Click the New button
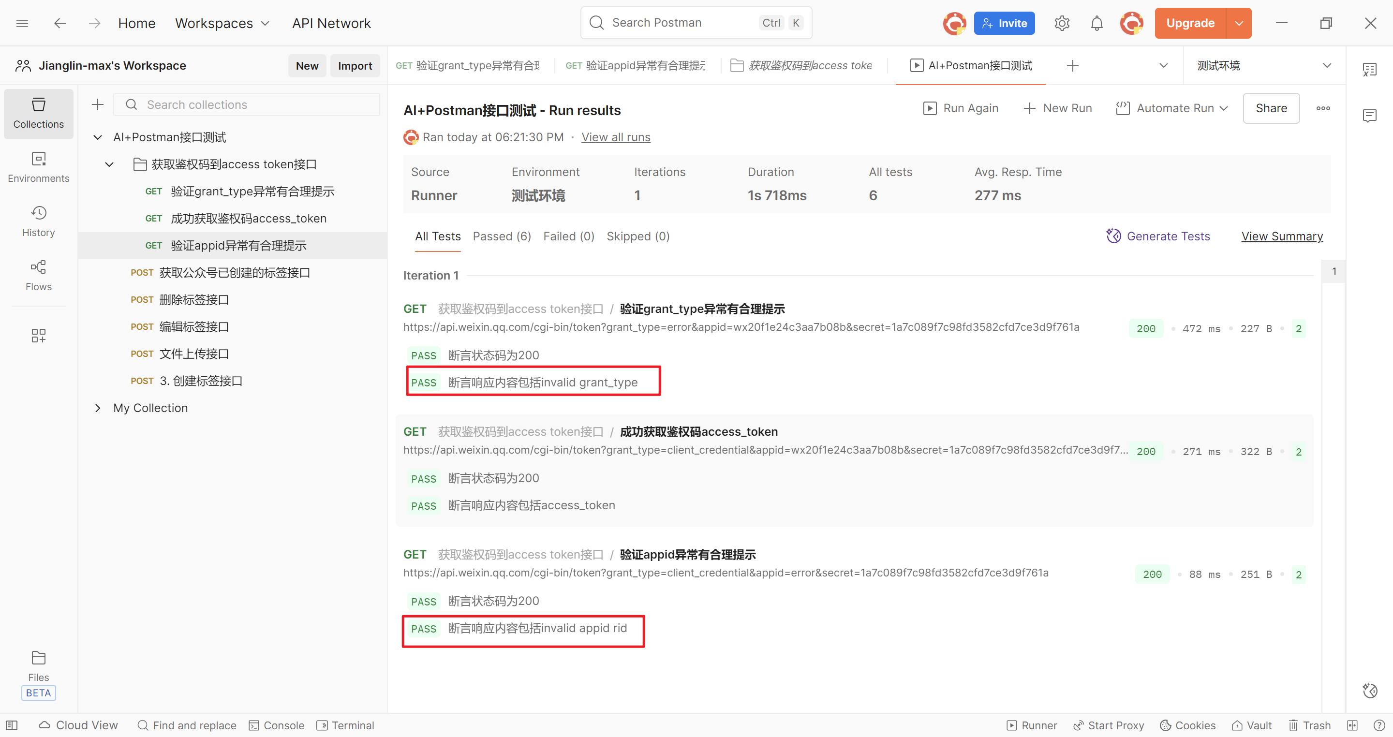Screen dimensions: 1393x737 (307, 65)
